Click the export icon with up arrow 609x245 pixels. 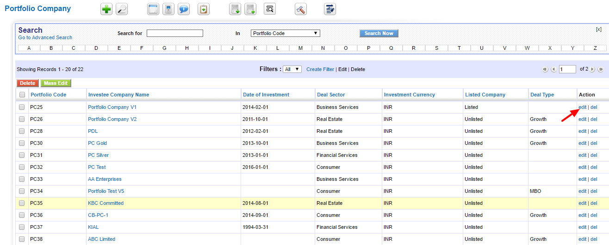250,9
